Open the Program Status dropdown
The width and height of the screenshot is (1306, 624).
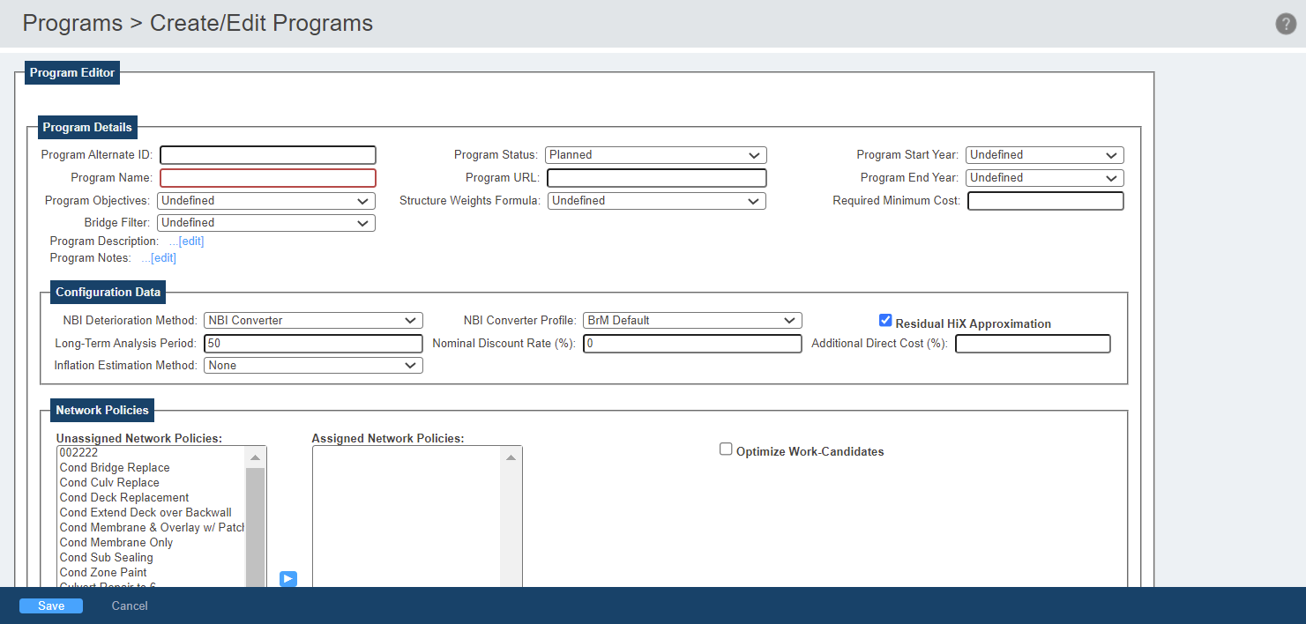tap(656, 155)
